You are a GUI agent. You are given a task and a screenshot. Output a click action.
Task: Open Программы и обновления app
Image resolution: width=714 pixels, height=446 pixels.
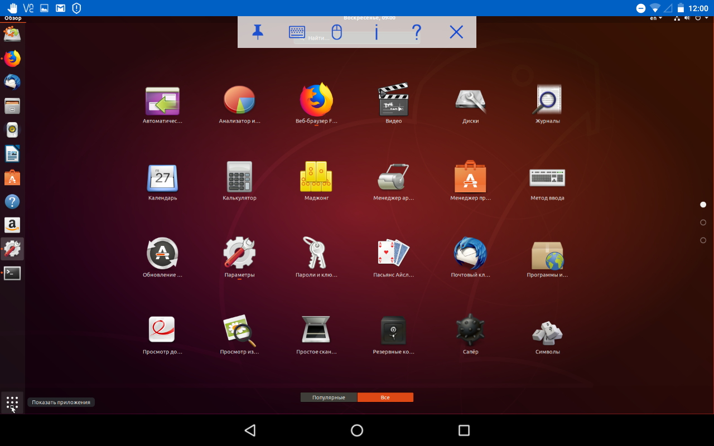(x=547, y=259)
